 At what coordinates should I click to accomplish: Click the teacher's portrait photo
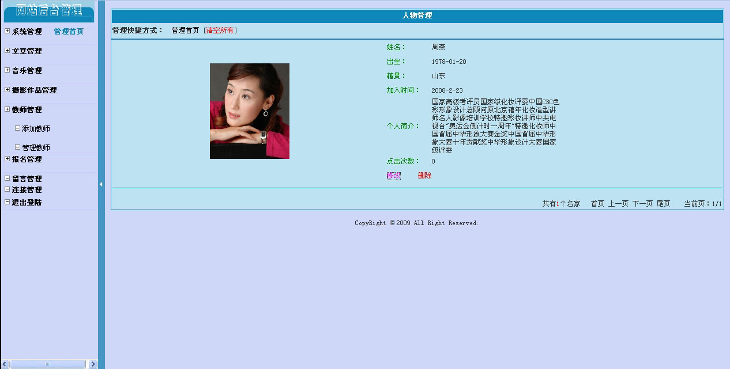point(250,112)
